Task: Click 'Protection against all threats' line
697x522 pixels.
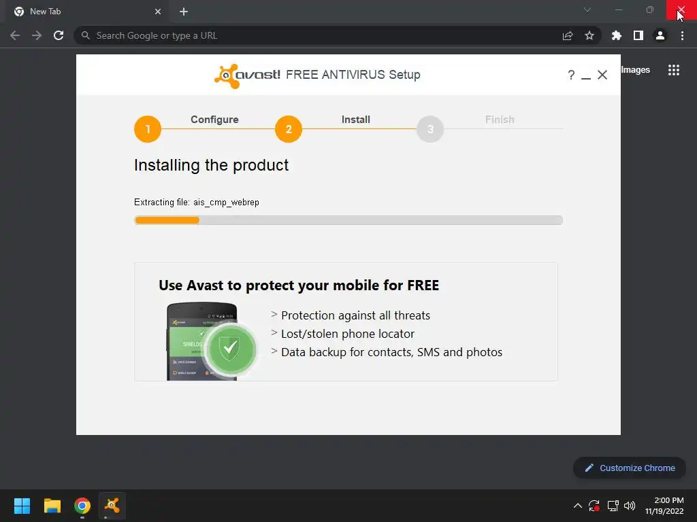Action: 355,315
